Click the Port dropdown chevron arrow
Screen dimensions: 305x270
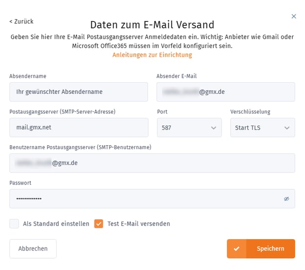pos(213,128)
